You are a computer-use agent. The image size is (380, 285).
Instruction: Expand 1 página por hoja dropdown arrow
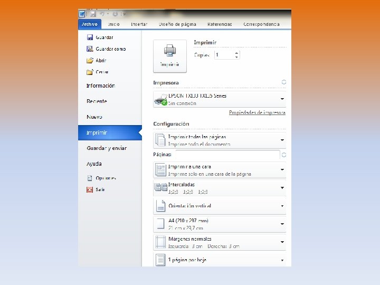(x=282, y=260)
